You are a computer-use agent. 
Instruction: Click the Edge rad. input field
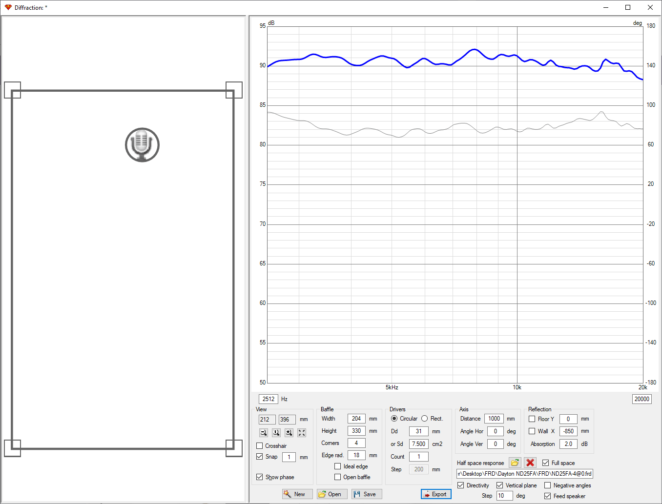coord(356,455)
